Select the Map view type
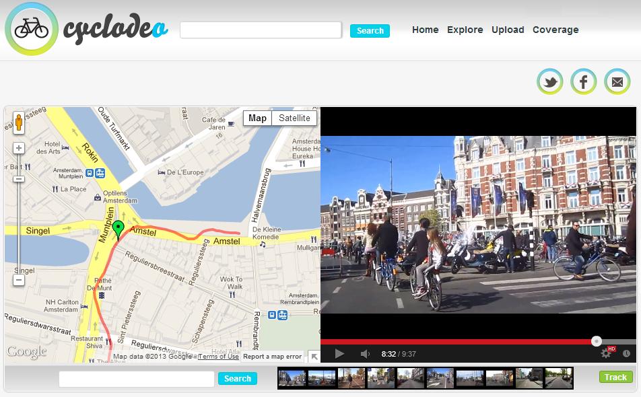The image size is (641, 397). point(257,118)
